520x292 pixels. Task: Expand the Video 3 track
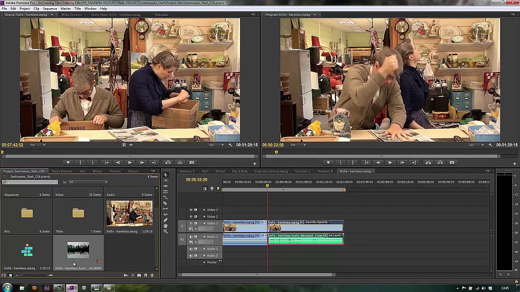[x=204, y=210]
